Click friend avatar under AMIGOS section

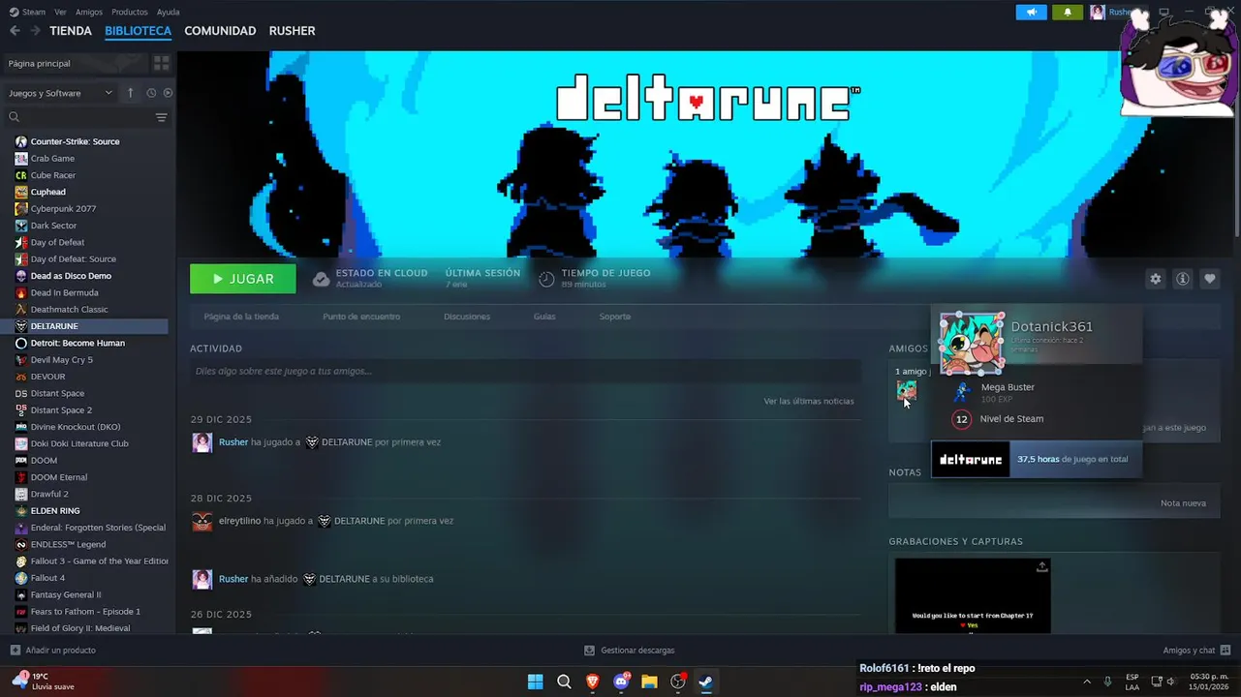(907, 391)
